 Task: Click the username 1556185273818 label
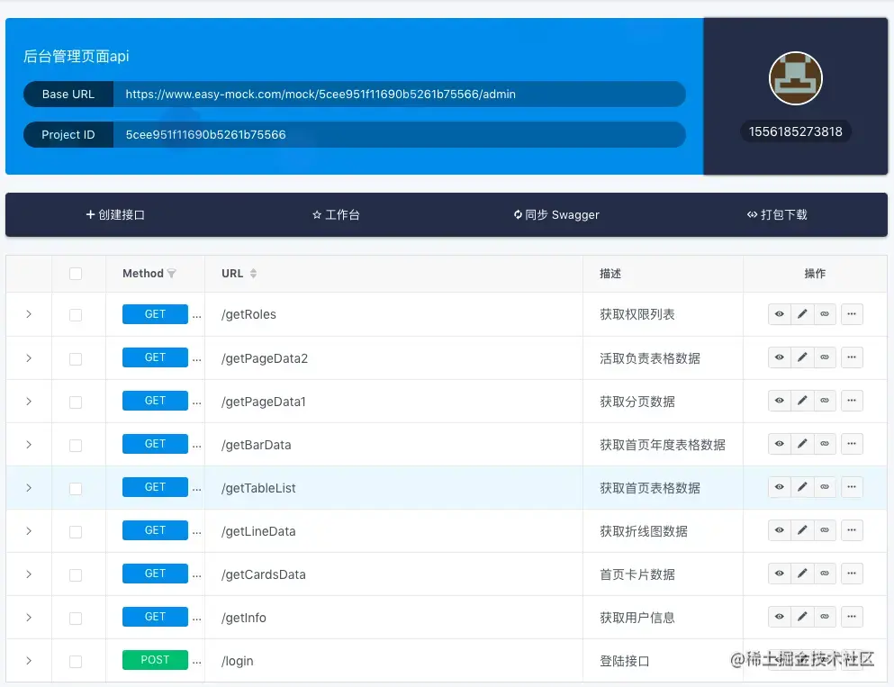pos(795,131)
